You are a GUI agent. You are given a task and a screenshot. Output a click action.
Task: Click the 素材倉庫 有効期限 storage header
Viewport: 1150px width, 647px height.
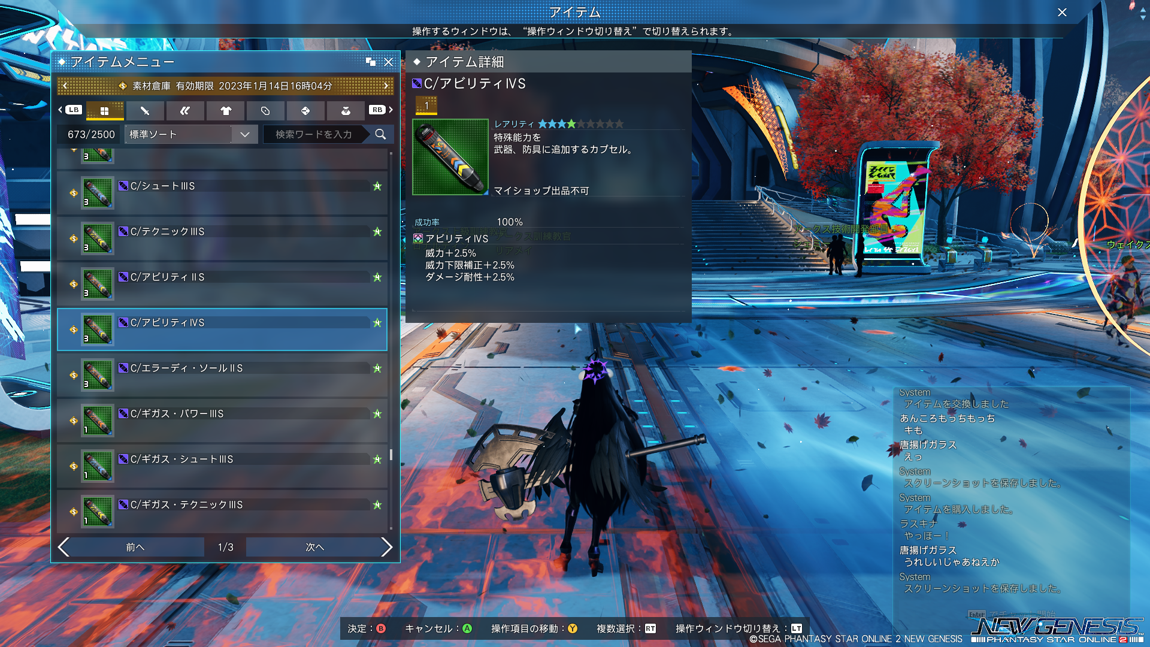[225, 86]
